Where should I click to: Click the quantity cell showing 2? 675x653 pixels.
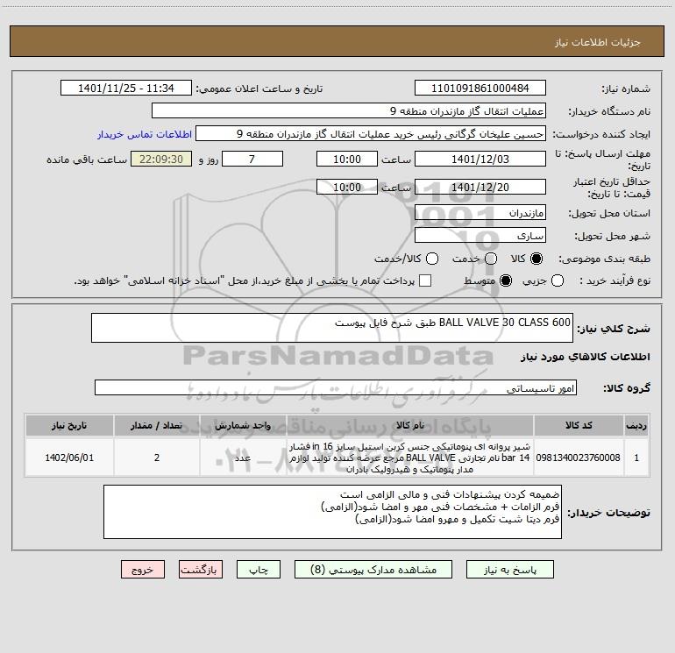tap(157, 458)
